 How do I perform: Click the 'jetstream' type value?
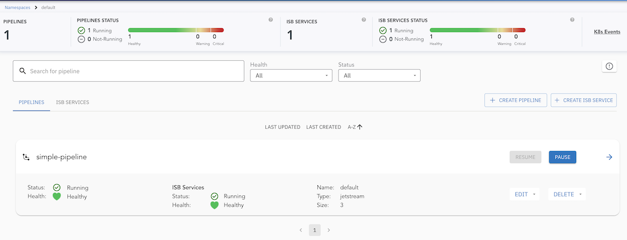pos(352,196)
